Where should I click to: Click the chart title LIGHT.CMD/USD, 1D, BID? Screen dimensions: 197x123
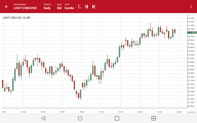pos(17,18)
